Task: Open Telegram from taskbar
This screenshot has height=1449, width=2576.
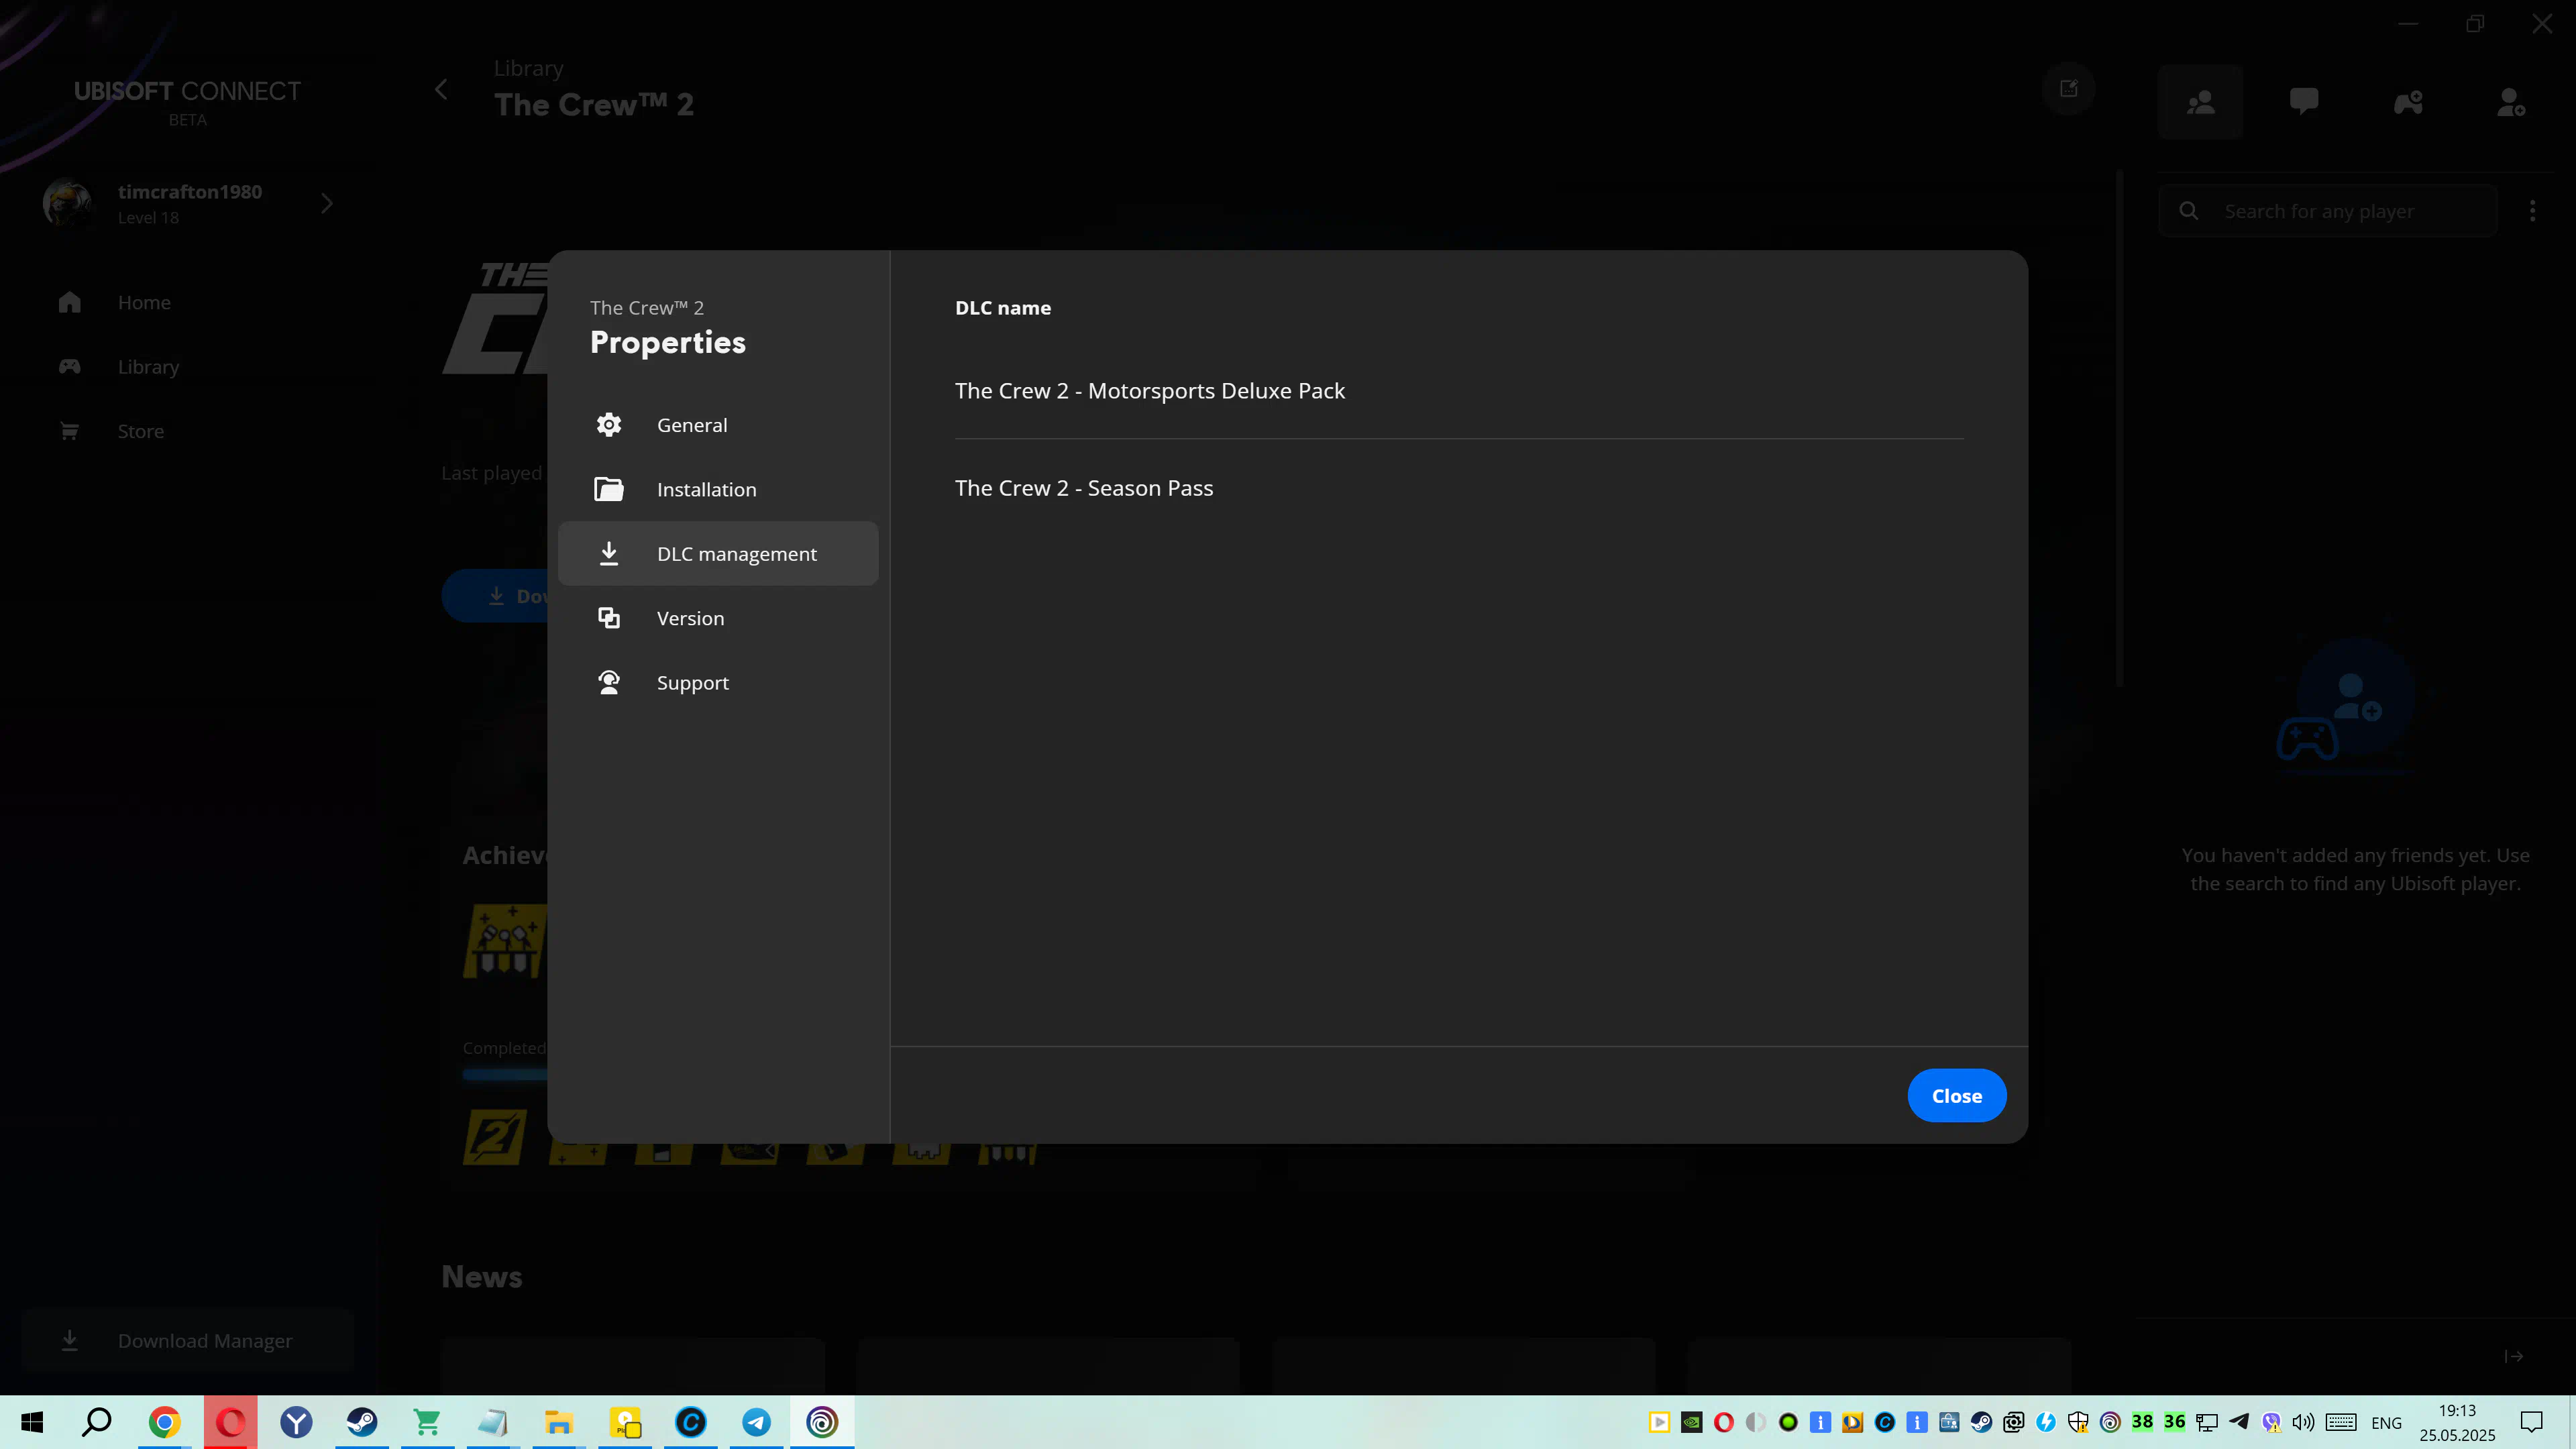Action: click(x=756, y=1422)
